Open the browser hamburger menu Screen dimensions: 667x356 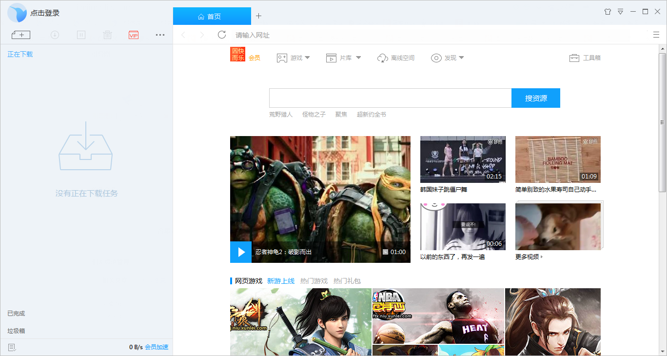(656, 34)
